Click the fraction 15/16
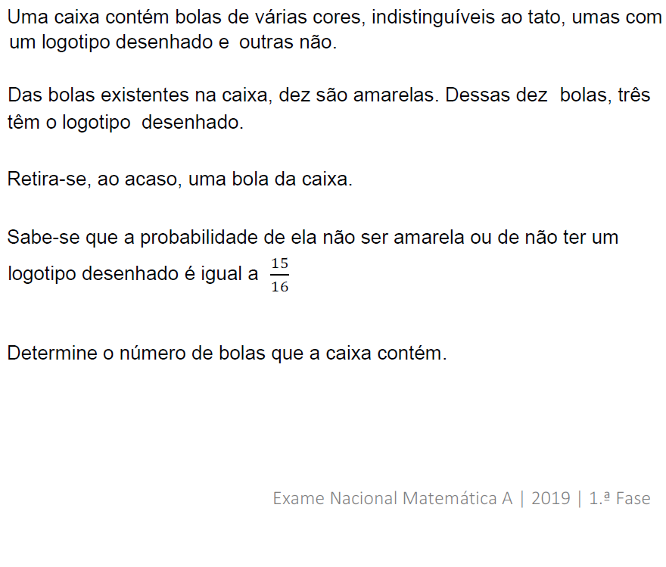 [279, 275]
